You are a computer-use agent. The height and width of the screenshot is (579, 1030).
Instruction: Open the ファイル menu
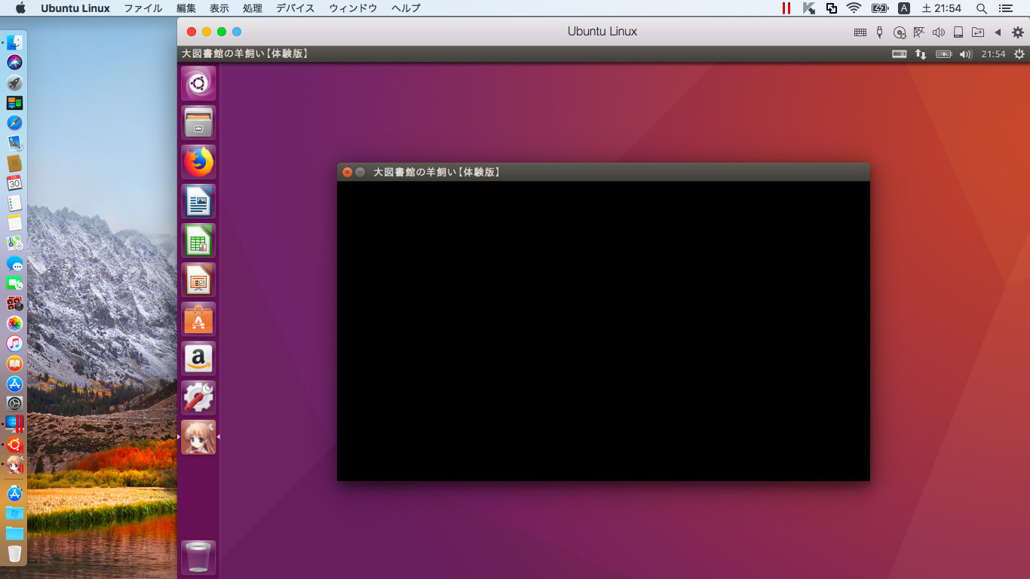(143, 8)
